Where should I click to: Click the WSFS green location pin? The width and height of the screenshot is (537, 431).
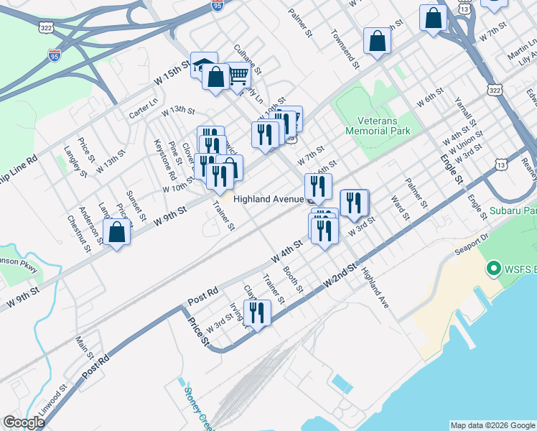pos(493,269)
